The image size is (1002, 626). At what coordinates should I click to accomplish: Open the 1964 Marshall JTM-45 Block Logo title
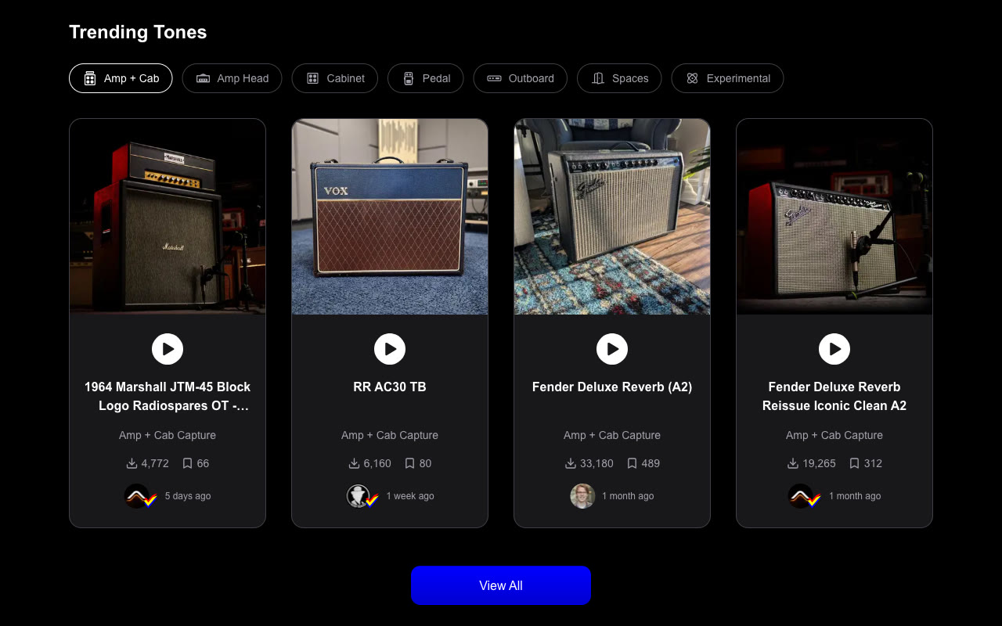168,396
